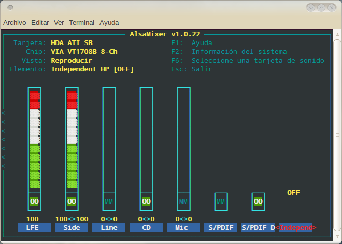Toggle the S/PDIF MM mute indicator

[221, 202]
